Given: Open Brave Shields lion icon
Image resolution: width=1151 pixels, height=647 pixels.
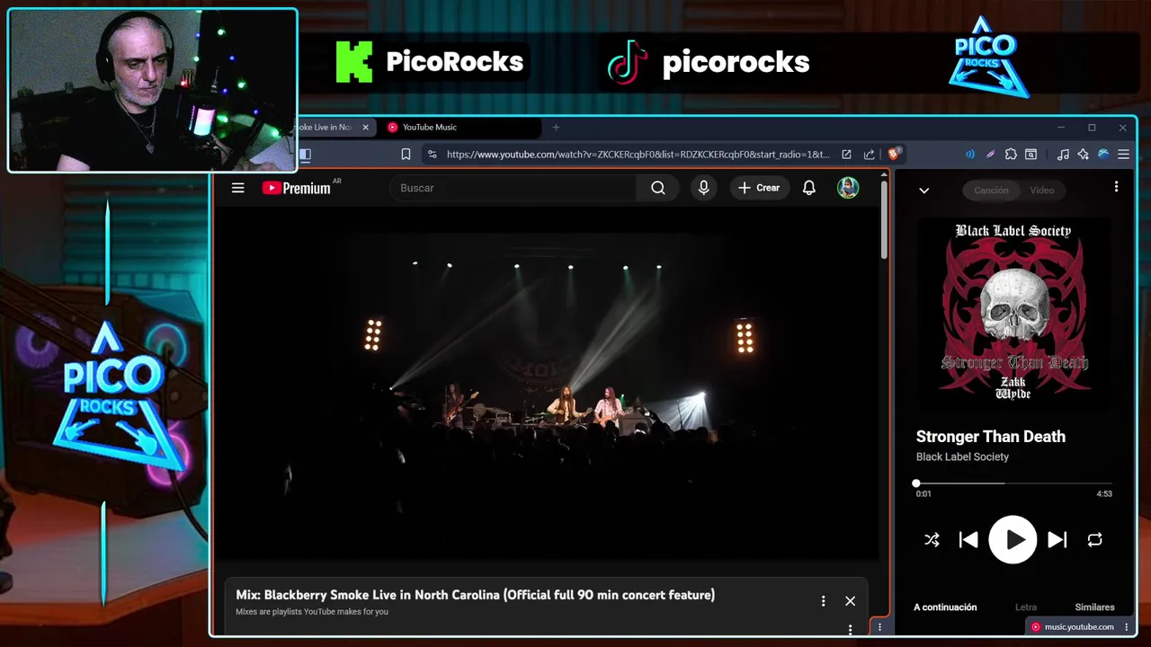Looking at the screenshot, I should click(894, 155).
